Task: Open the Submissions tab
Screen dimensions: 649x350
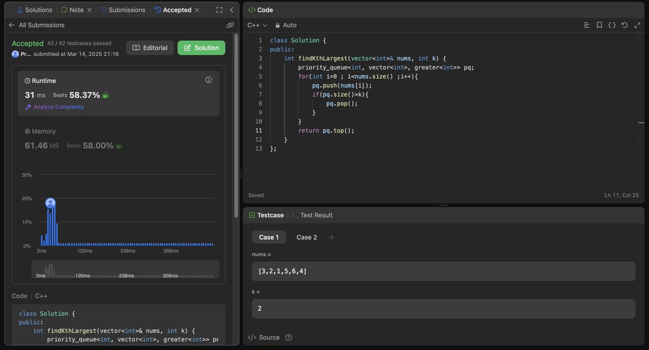Action: (122, 10)
